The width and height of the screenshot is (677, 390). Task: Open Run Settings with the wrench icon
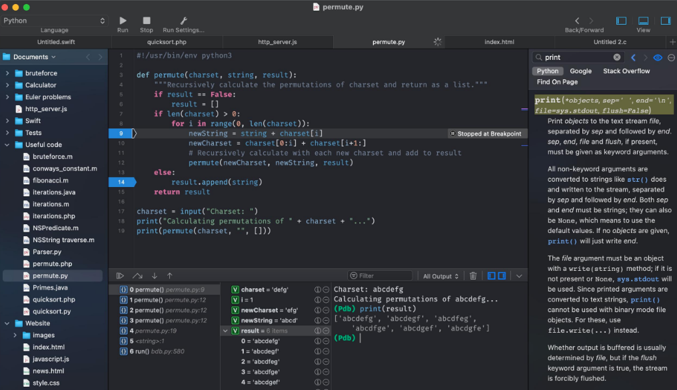183,21
